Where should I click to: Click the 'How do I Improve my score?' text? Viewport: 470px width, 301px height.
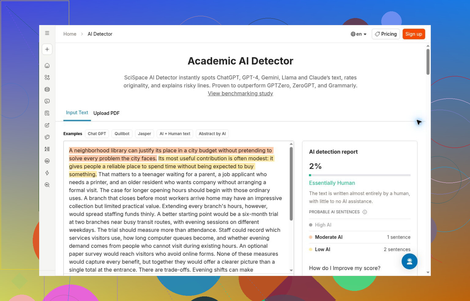[x=345, y=268]
